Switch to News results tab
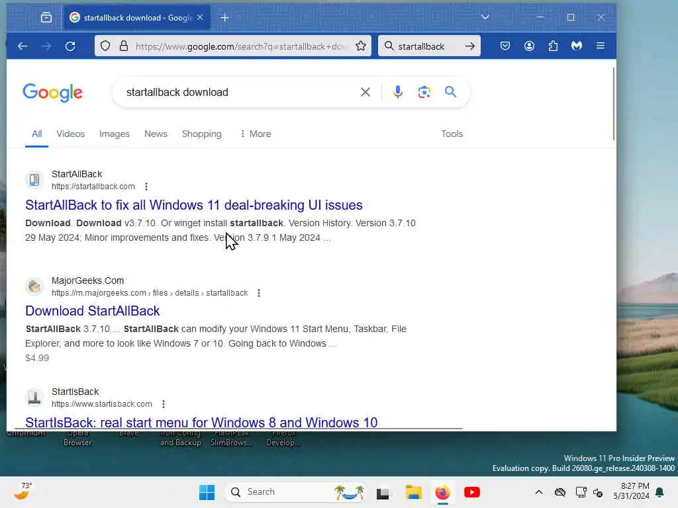This screenshot has height=508, width=678. pyautogui.click(x=156, y=134)
